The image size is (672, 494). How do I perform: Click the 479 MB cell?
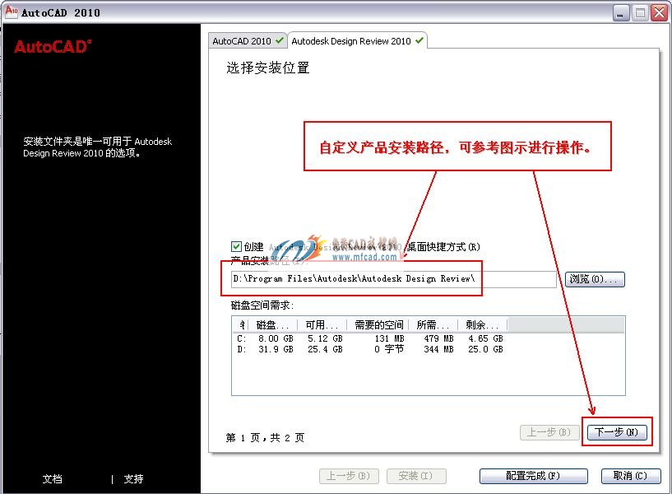438,338
